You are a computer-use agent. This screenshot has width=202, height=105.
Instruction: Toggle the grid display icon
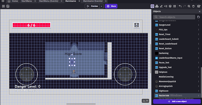pyautogui.click(x=174, y=6)
